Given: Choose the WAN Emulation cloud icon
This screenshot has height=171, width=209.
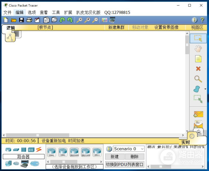Looking at the screenshot, I should click(16, 163).
